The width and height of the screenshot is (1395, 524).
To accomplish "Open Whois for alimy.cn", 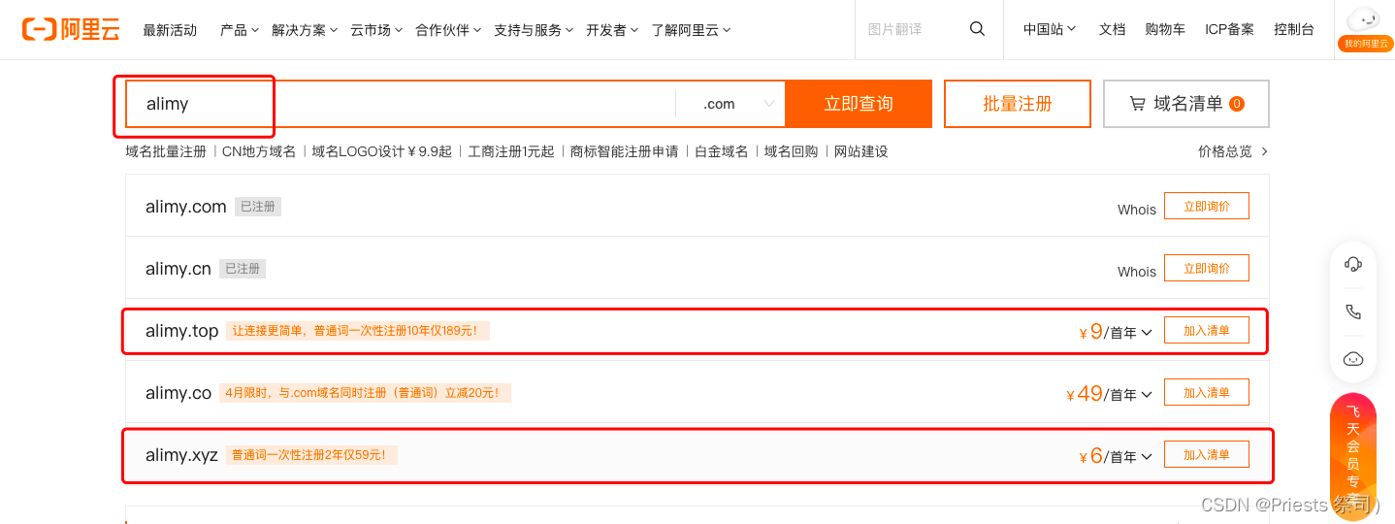I will coord(1137,272).
